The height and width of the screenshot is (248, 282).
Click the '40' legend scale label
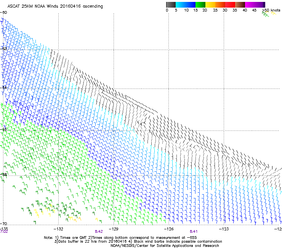click(x=245, y=10)
